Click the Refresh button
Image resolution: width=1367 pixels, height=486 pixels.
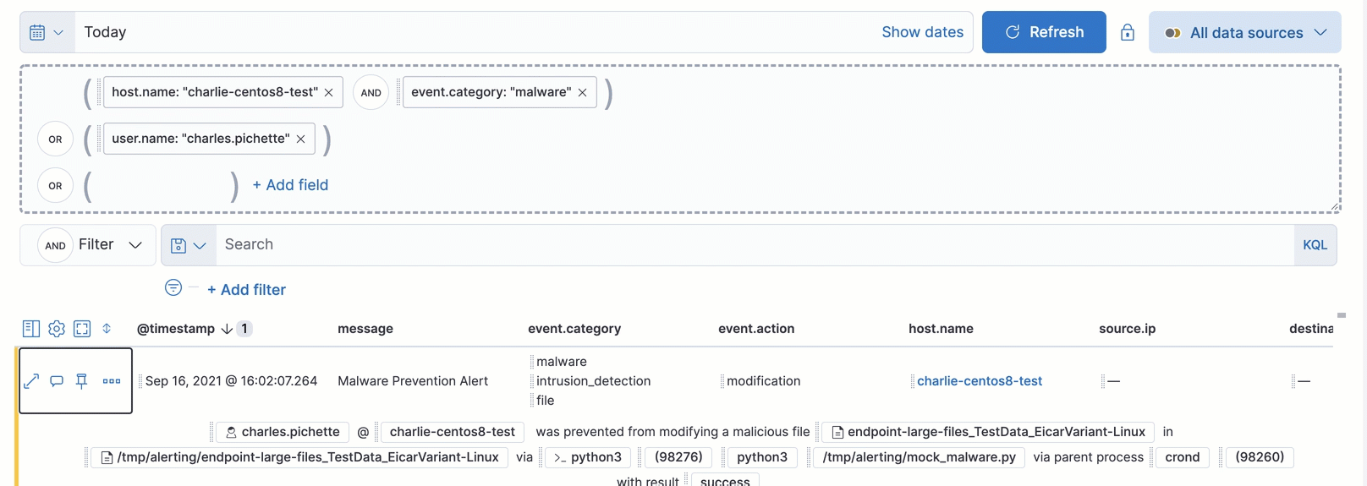(x=1044, y=32)
